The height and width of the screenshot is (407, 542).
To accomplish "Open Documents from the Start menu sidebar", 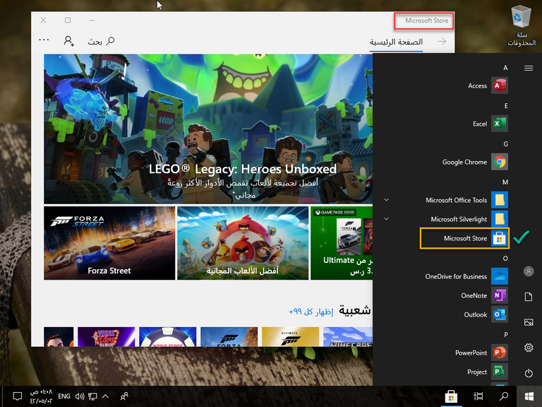I will (x=529, y=297).
